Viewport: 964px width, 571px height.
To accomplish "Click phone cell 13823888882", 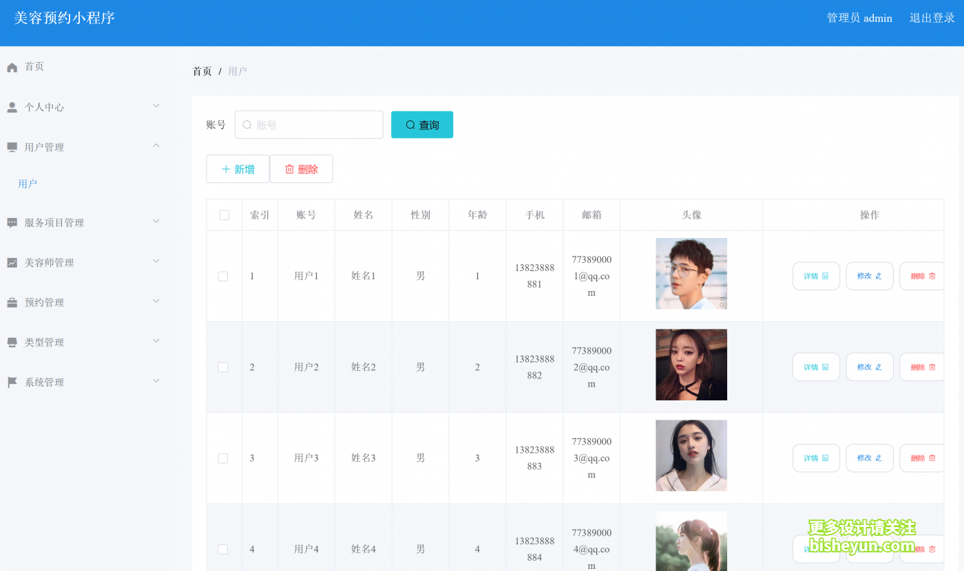I will (534, 367).
